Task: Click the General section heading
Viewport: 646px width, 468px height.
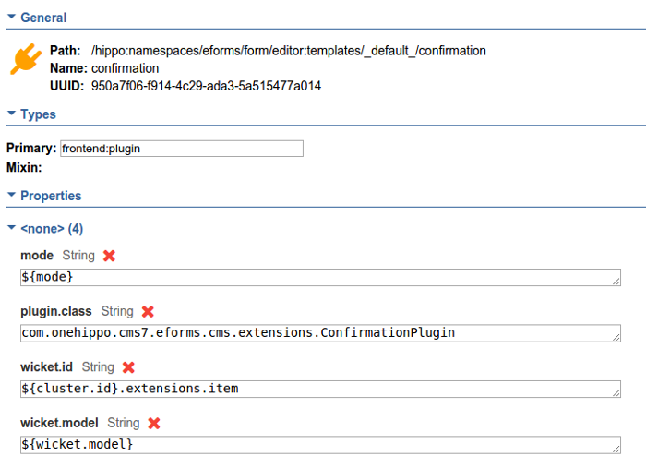Action: click(x=43, y=18)
